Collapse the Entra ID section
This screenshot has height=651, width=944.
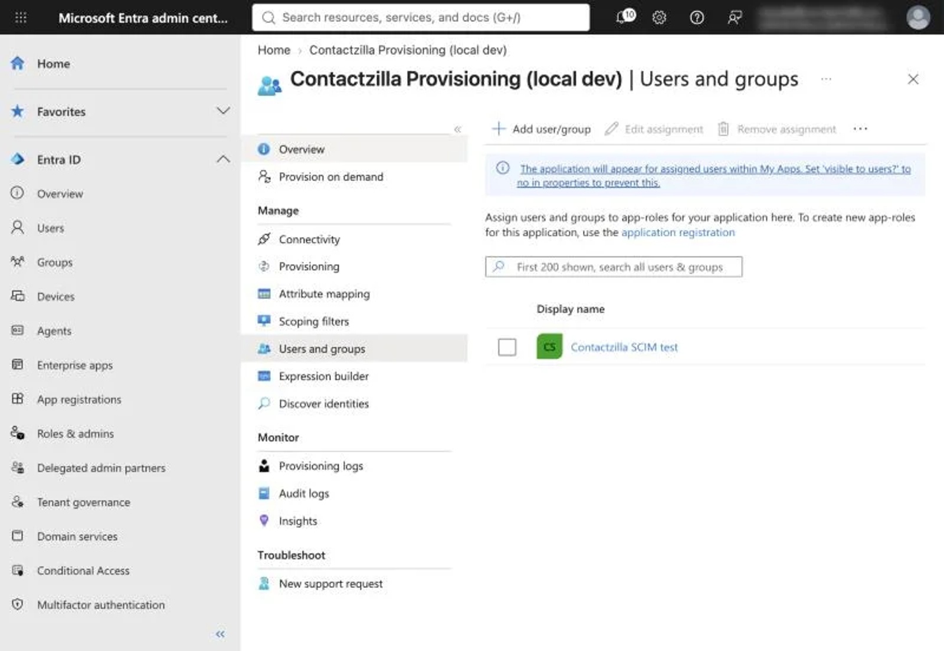point(223,159)
